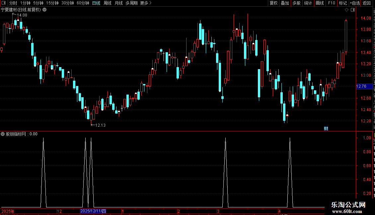Click the 12.13 low price annotation
Viewport: 375px width, 215px height.
tap(100, 125)
